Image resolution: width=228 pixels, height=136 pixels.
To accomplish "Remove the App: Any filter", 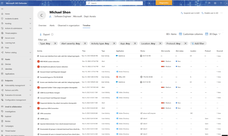I will coord(135,43).
